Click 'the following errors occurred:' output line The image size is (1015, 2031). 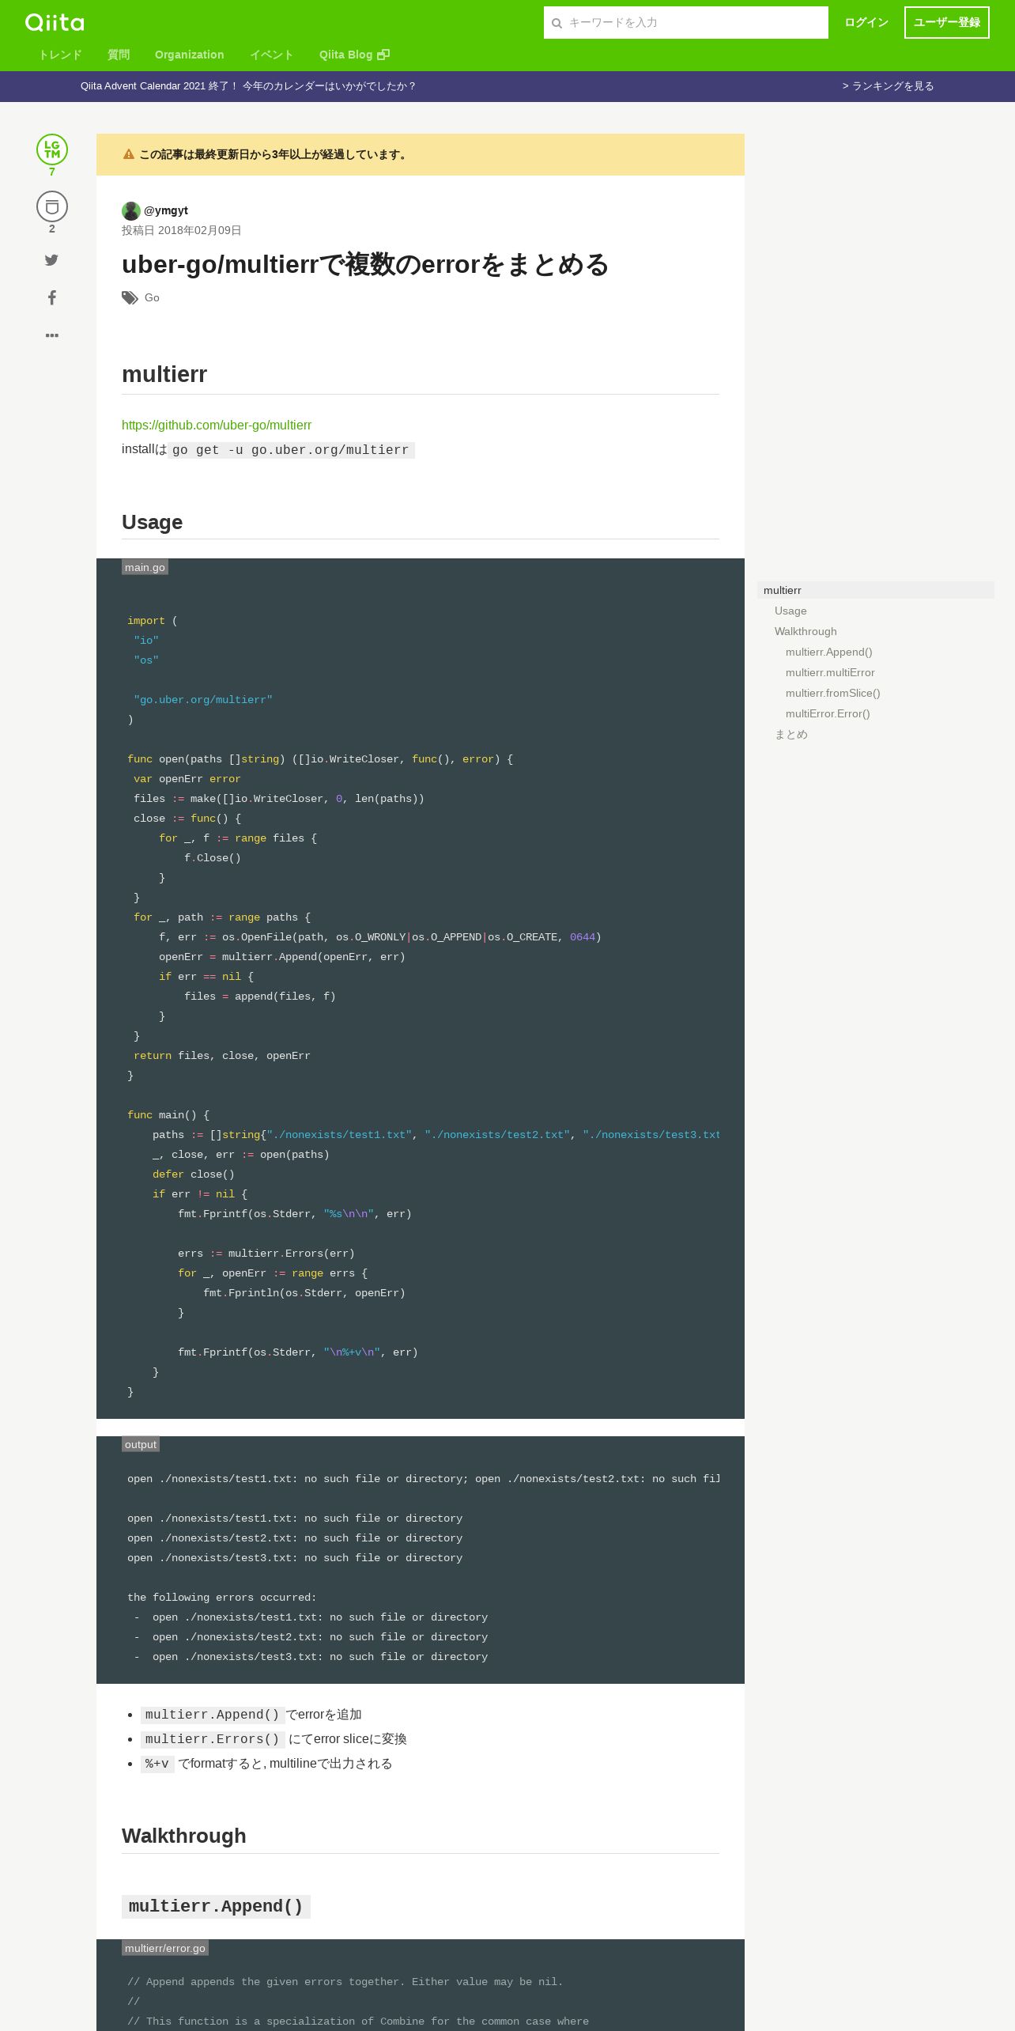pos(221,1598)
